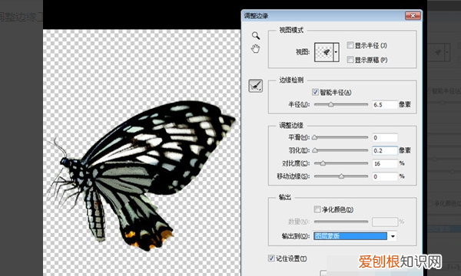The image size is (461, 276).
Task: Click the 半径 value field showing 6.5
Action: click(x=385, y=105)
